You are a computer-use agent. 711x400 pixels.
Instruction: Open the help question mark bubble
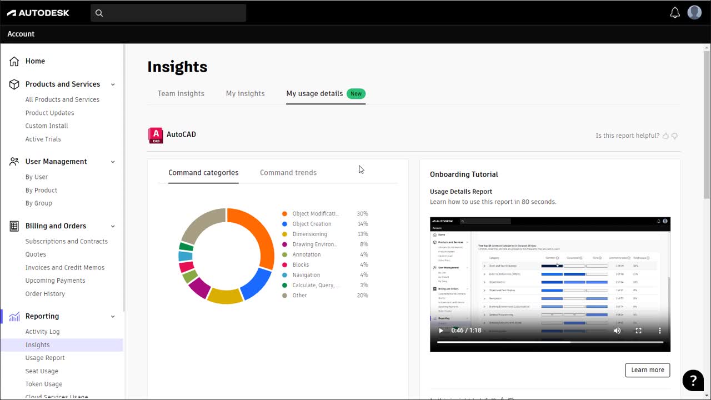tap(693, 380)
